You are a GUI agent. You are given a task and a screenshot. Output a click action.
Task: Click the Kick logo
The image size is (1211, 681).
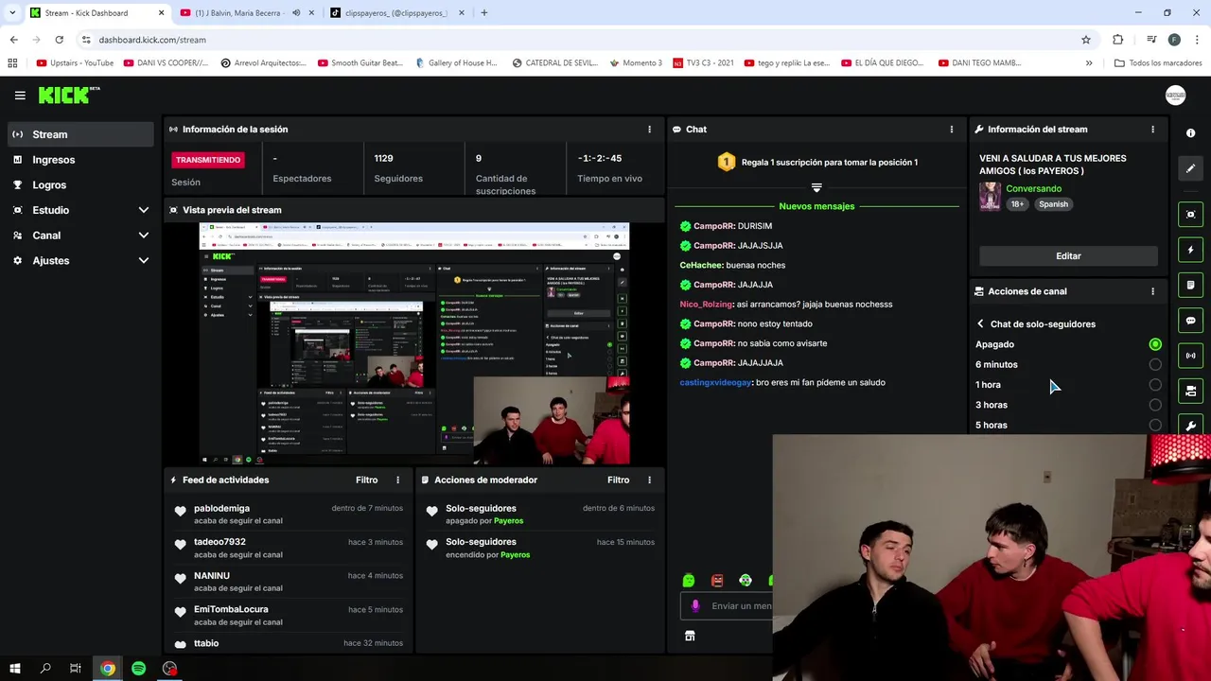69,95
